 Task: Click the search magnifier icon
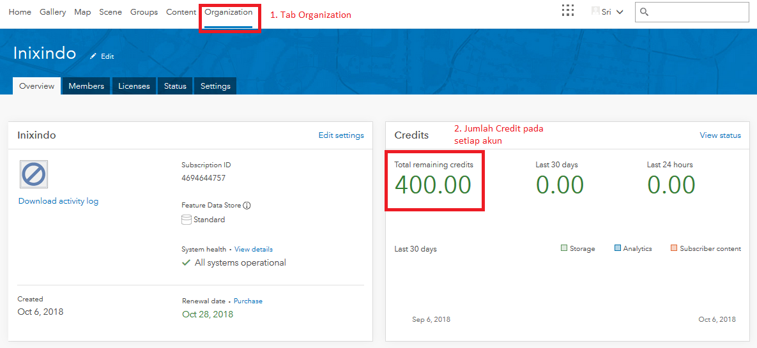point(645,12)
